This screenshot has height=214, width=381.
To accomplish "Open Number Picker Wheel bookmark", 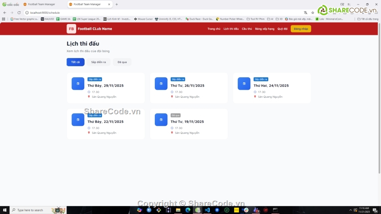I will coord(230,19).
